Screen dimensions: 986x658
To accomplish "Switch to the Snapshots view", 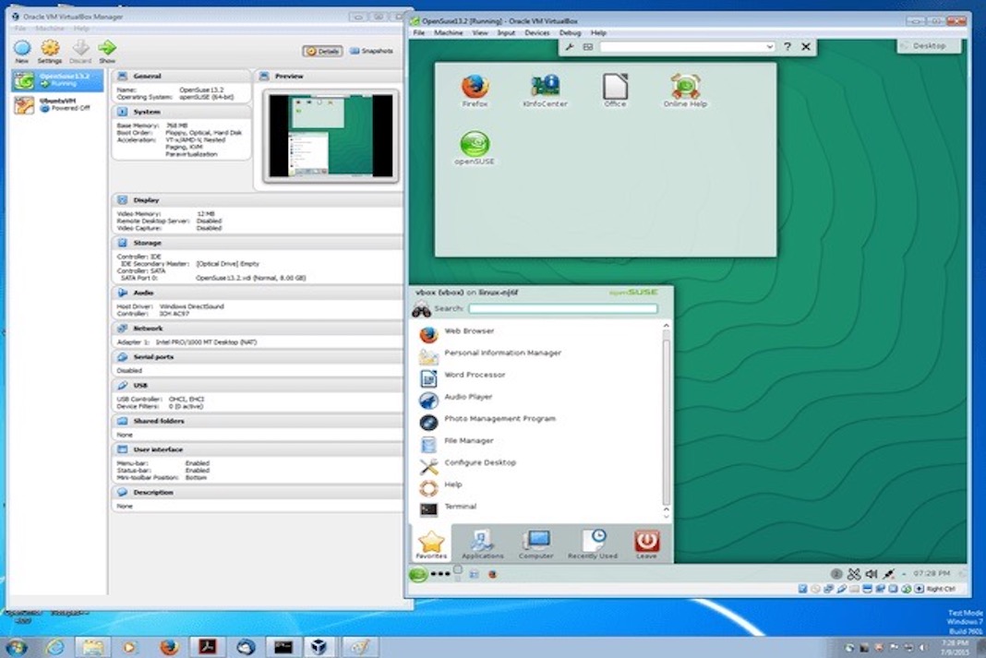I will click(x=372, y=51).
